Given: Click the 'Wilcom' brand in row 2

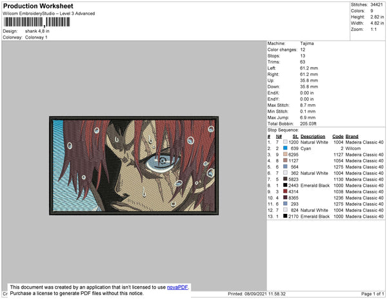Looking at the screenshot, I should click(x=353, y=148).
